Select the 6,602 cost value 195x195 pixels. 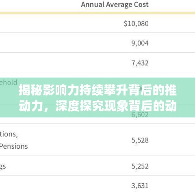(140, 115)
